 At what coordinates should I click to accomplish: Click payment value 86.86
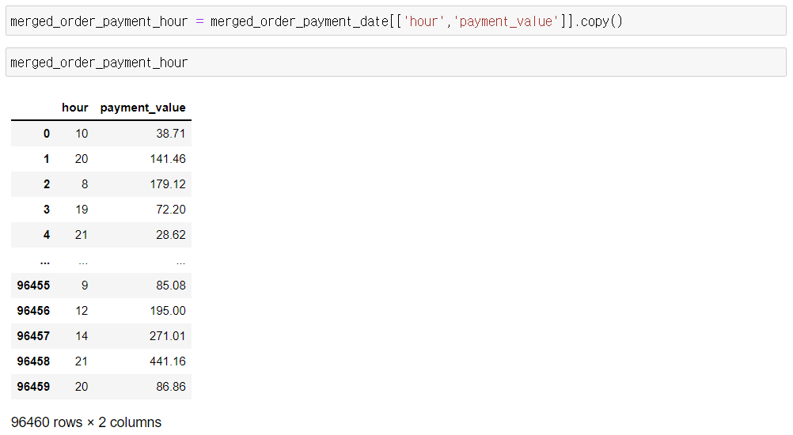pyautogui.click(x=171, y=386)
